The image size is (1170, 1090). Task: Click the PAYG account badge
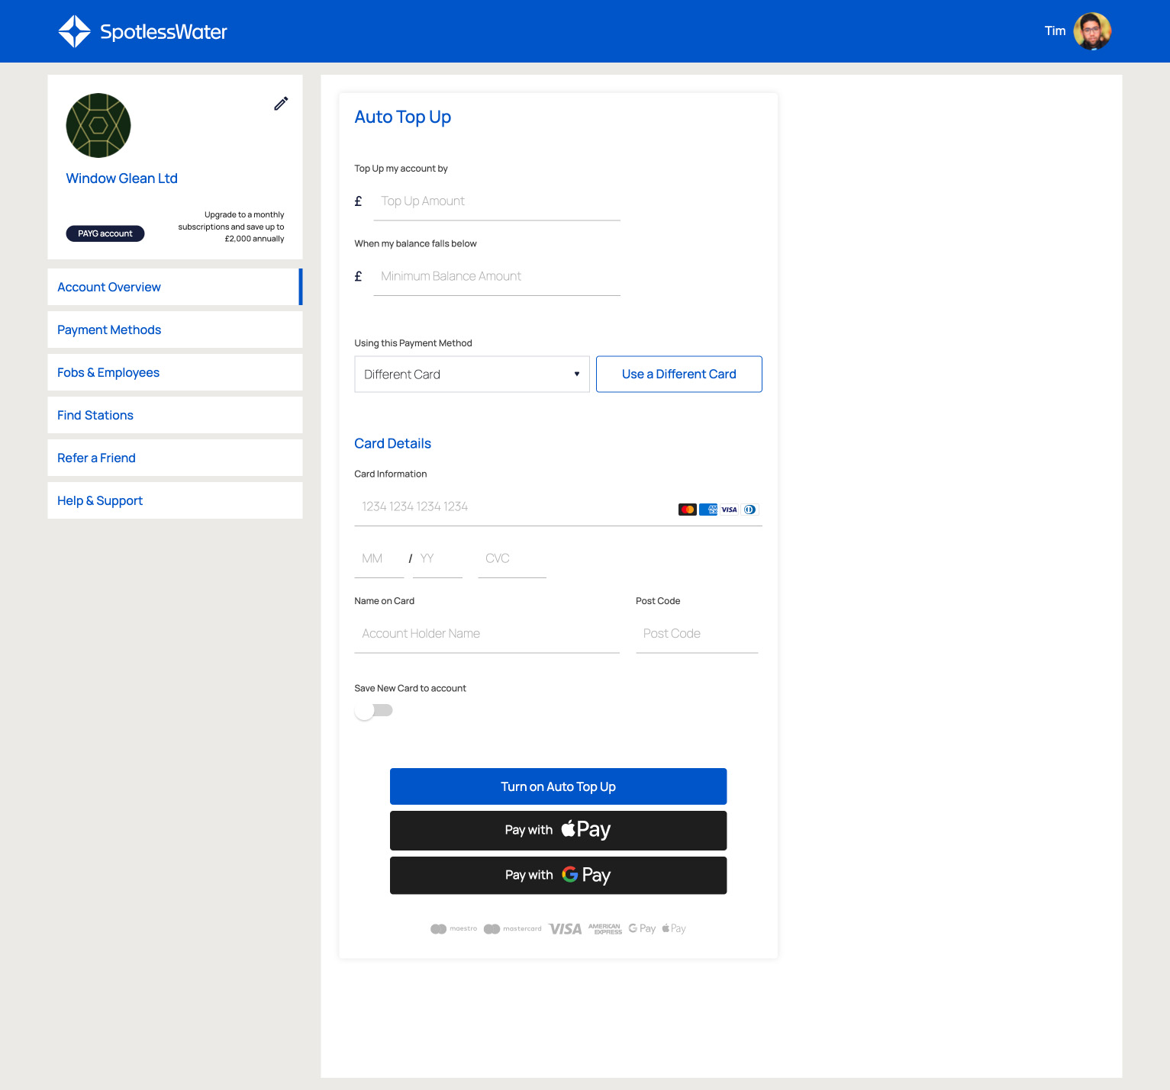coord(105,233)
